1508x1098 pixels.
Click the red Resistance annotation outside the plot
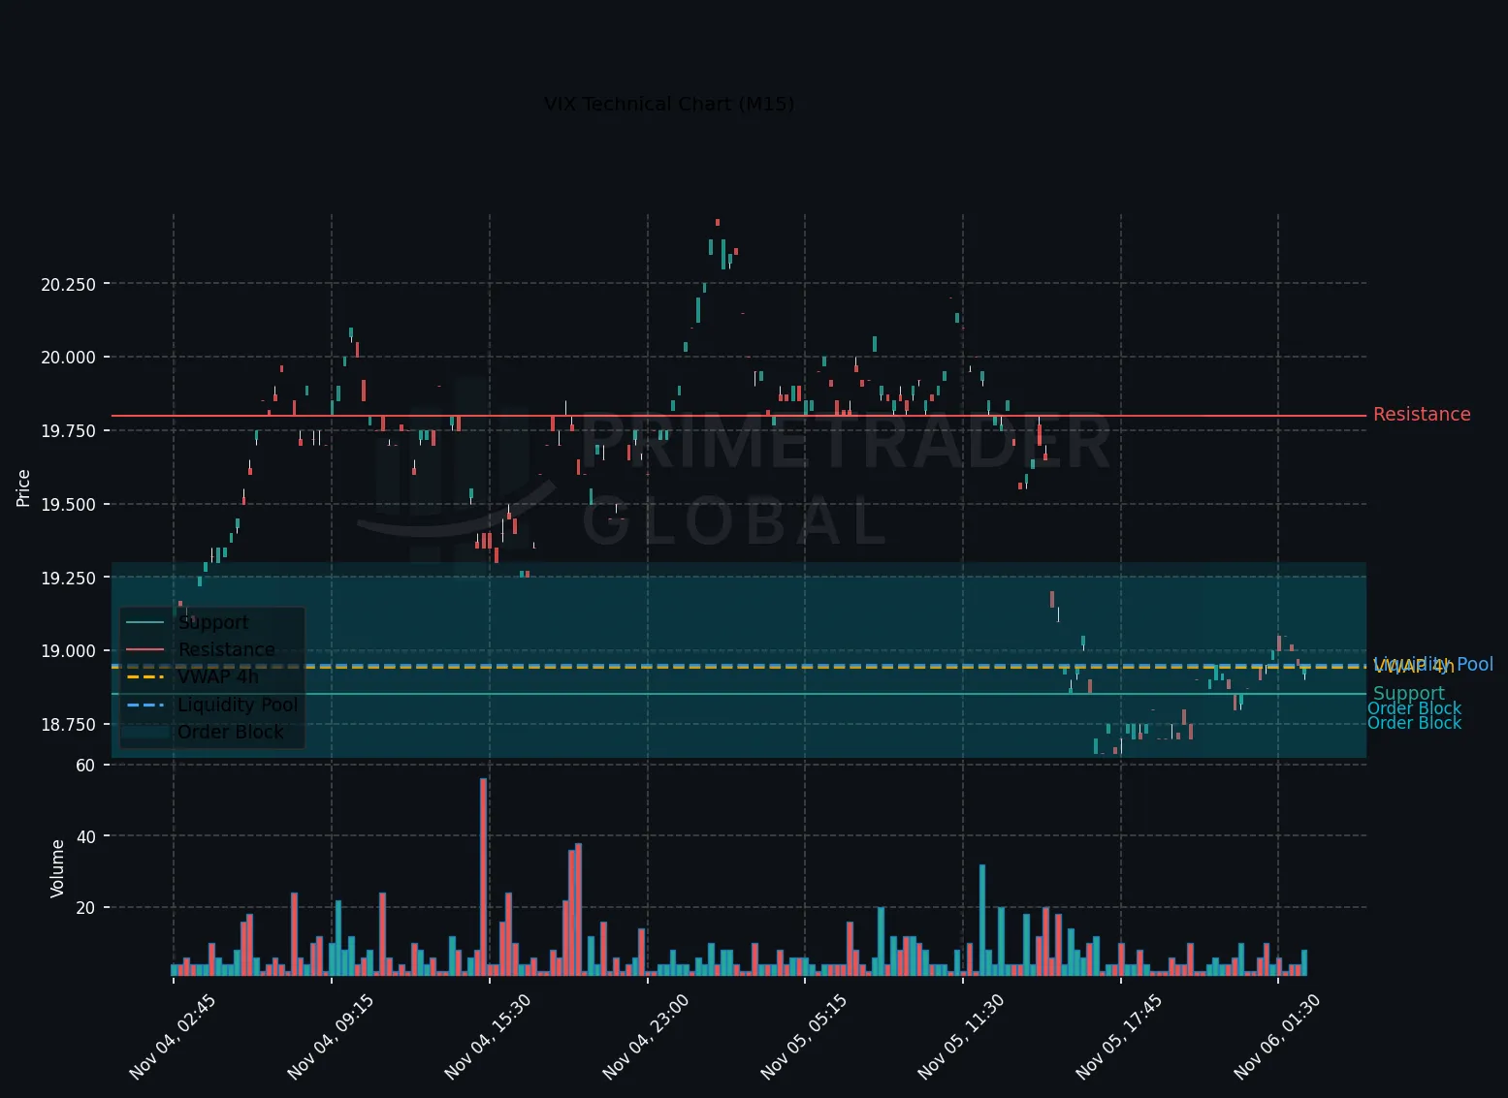click(1422, 415)
